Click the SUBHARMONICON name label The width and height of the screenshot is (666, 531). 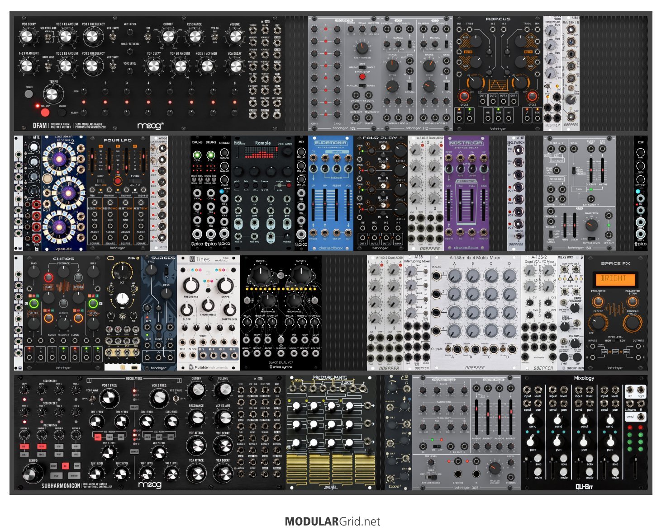(61, 486)
